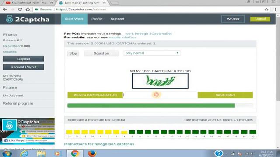The width and height of the screenshot is (280, 157).
Task: Open the Windows Start menu
Action: (7, 153)
